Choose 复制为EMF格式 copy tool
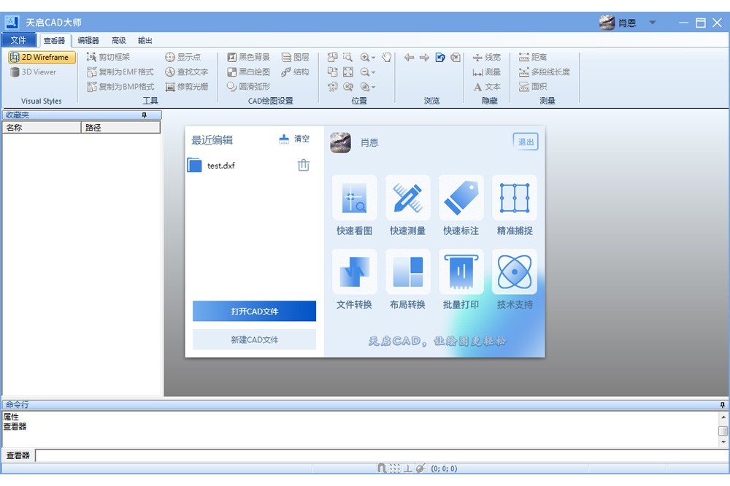This screenshot has height=486, width=730. point(120,72)
